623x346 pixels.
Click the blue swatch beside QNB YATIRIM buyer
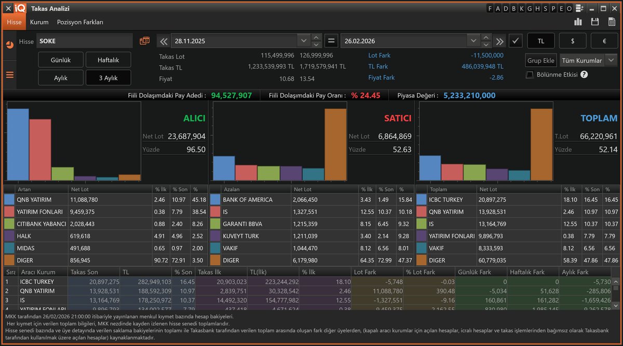pyautogui.click(x=9, y=199)
